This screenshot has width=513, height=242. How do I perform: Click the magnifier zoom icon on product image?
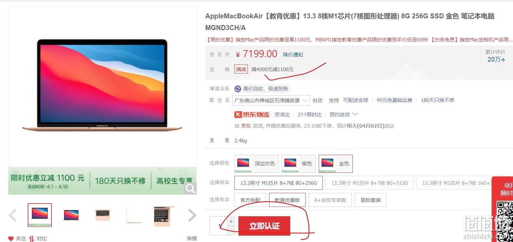(190, 189)
